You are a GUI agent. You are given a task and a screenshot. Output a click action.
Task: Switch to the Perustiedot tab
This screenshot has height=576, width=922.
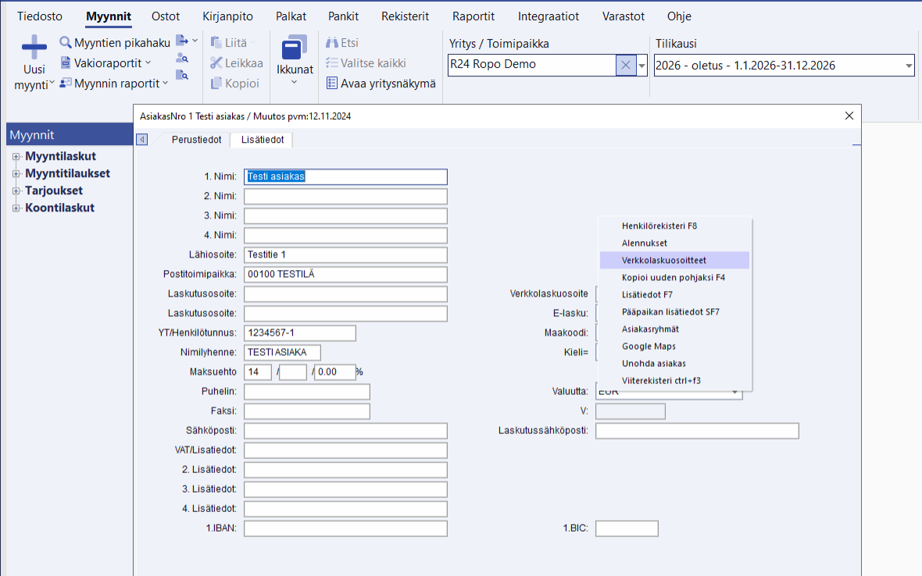[x=196, y=140]
